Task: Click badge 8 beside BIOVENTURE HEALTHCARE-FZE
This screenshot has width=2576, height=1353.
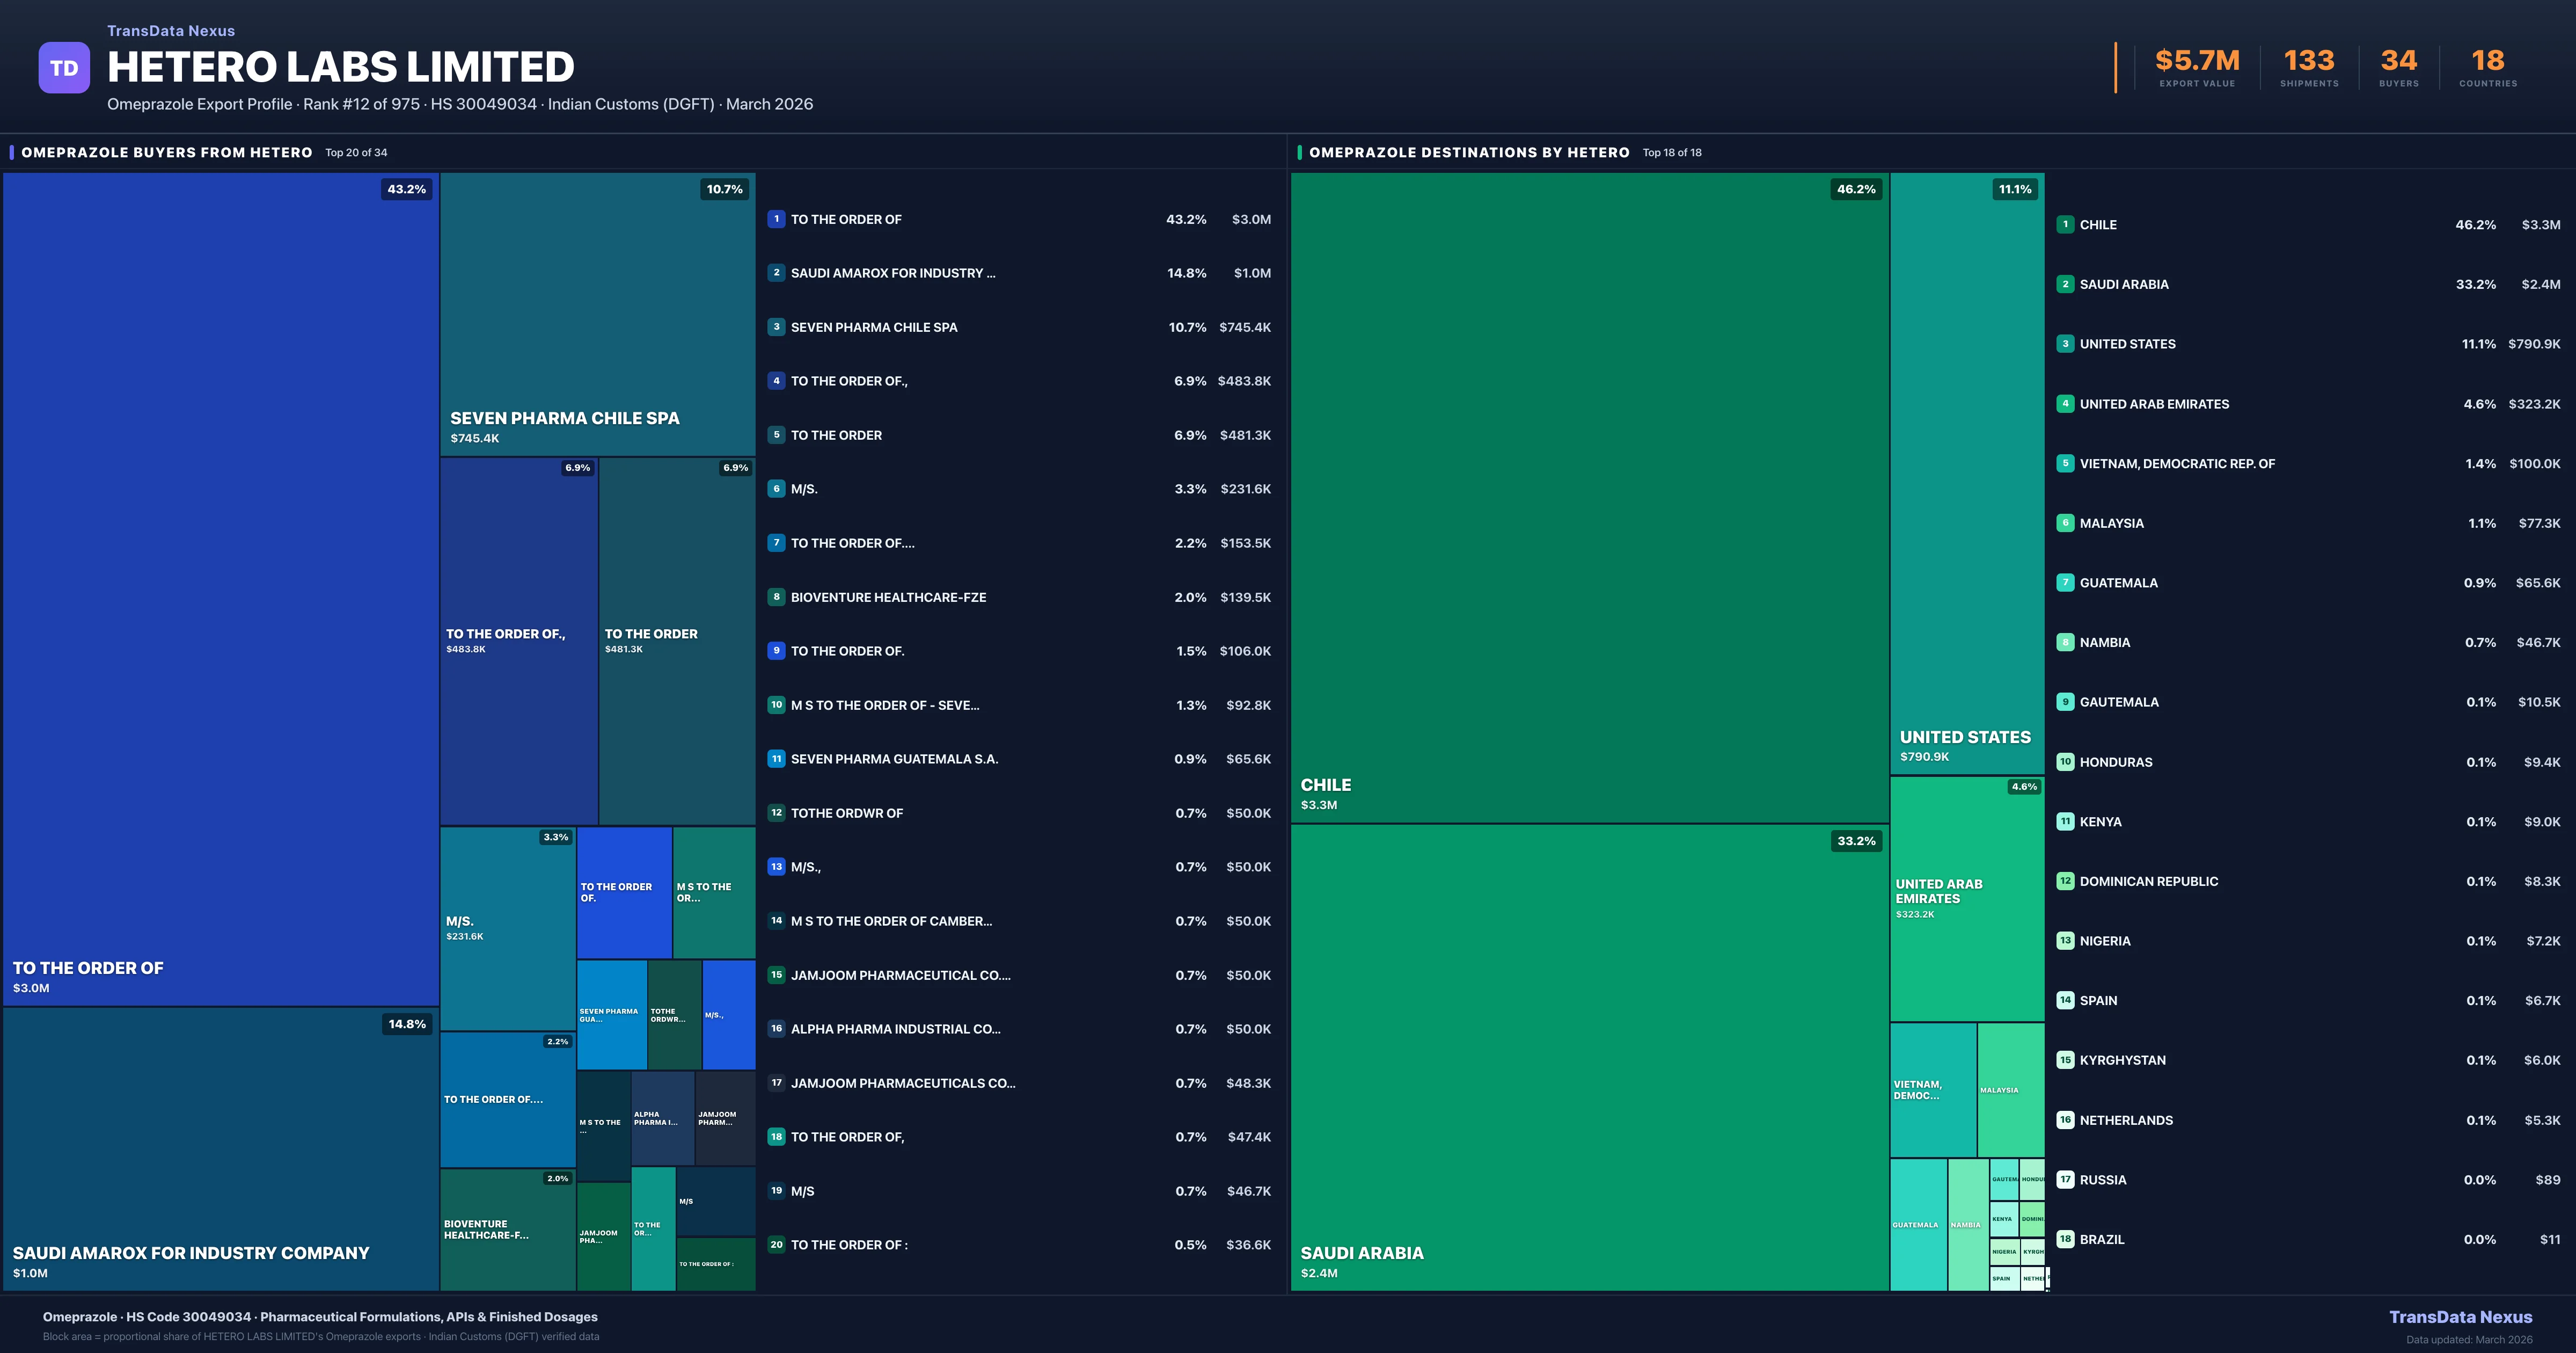Action: [776, 597]
